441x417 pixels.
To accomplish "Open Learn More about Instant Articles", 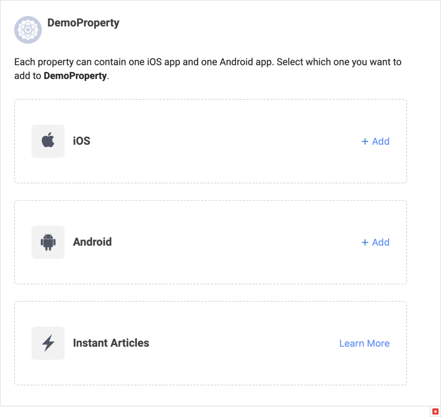I will click(364, 343).
